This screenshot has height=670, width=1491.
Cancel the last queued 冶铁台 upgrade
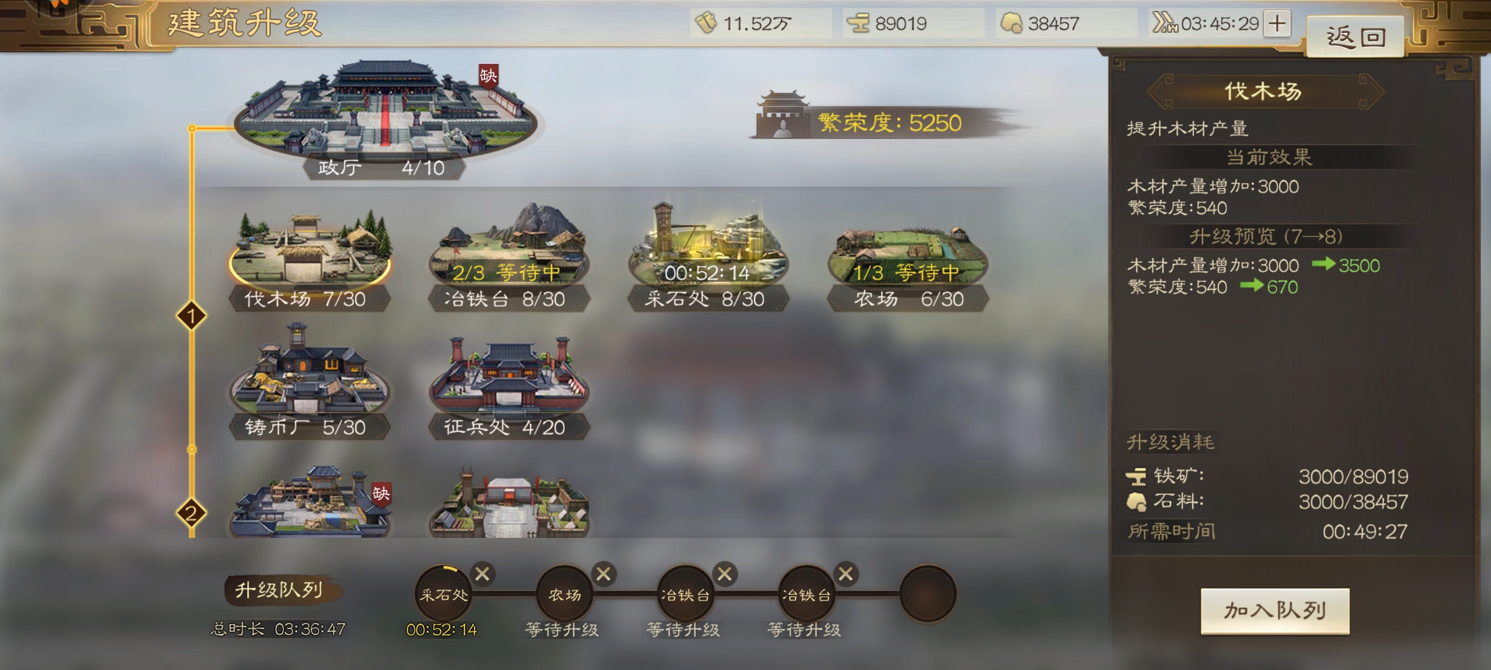(x=846, y=574)
